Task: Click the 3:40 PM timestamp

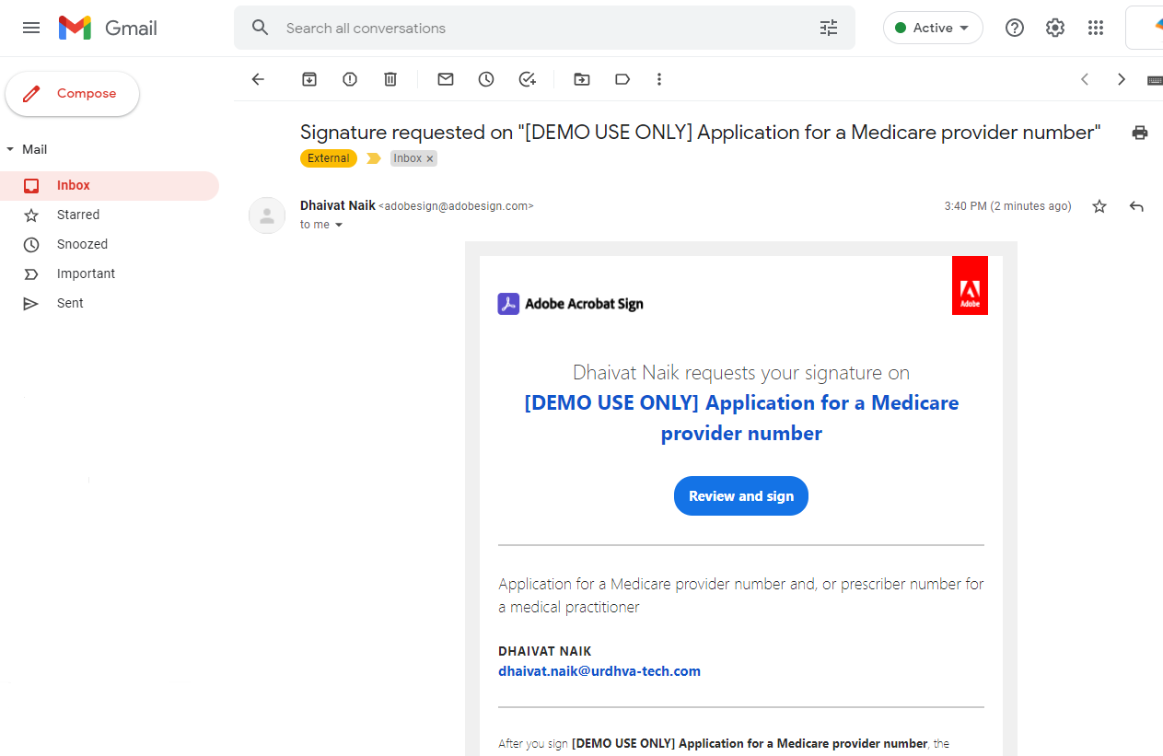Action: click(1007, 206)
